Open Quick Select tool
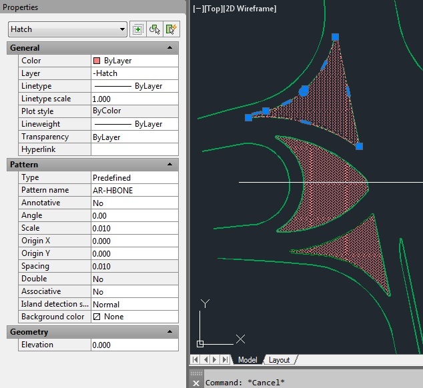The height and width of the screenshot is (388, 423). point(171,29)
